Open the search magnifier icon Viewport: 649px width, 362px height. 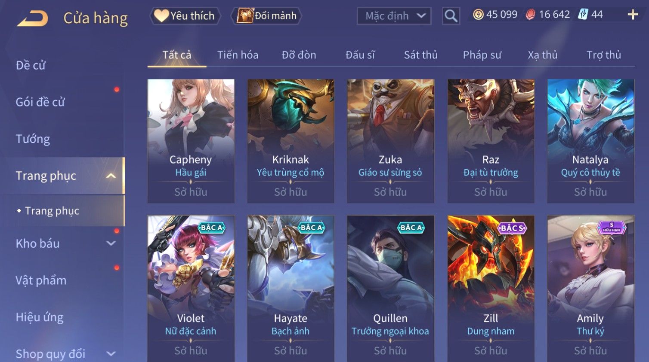[x=451, y=16]
